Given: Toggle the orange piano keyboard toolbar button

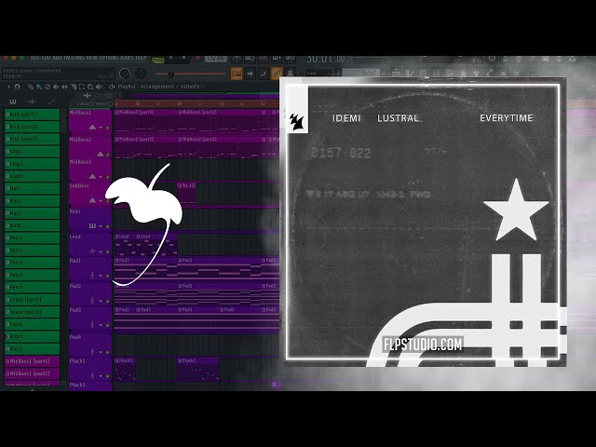Looking at the screenshot, I should [237, 74].
